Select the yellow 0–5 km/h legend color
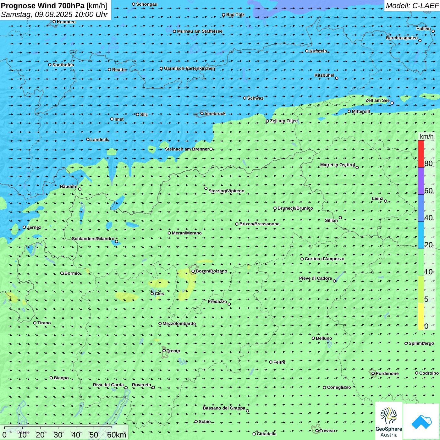This screenshot has height=440, width=440. [x=421, y=316]
